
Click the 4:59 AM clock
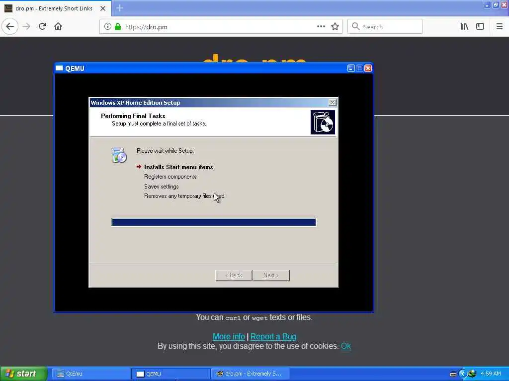[491, 374]
